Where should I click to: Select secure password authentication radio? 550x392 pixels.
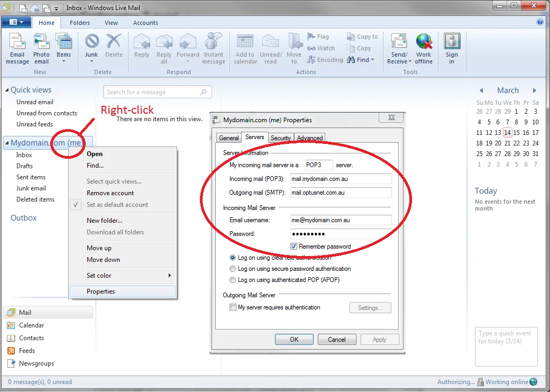coord(233,269)
